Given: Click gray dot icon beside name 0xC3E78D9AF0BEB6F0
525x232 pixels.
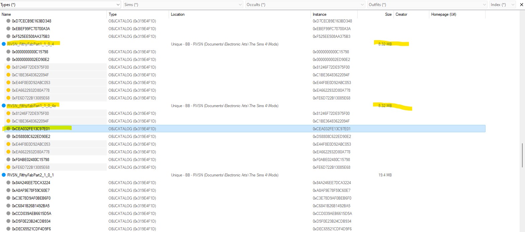Looking at the screenshot, I should tap(8, 198).
